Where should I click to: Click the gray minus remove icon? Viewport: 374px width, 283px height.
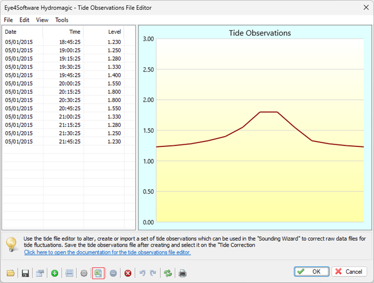pyautogui.click(x=113, y=273)
